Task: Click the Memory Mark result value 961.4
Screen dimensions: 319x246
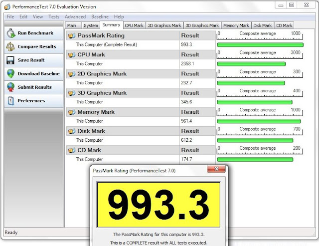Action: [x=186, y=121]
